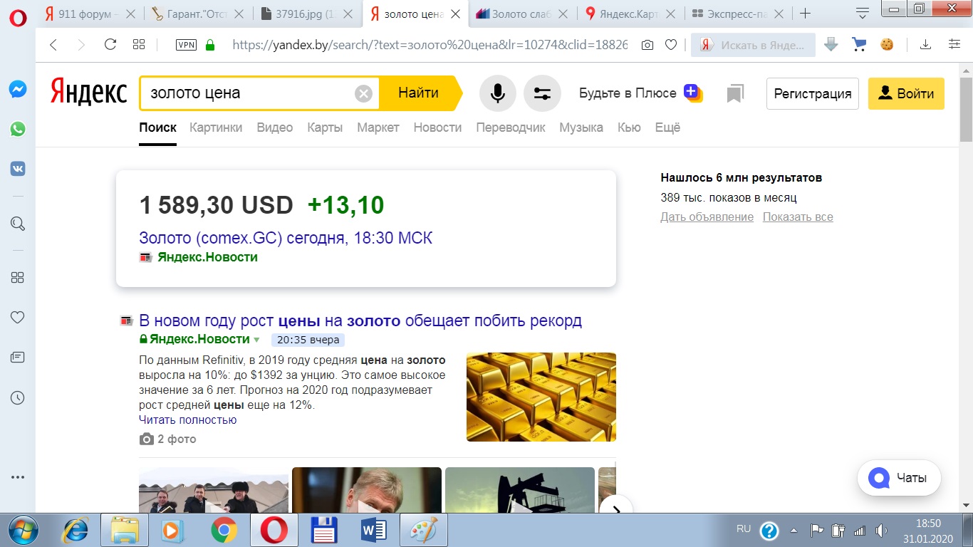Switch to the '911 форум' tab

pos(90,14)
